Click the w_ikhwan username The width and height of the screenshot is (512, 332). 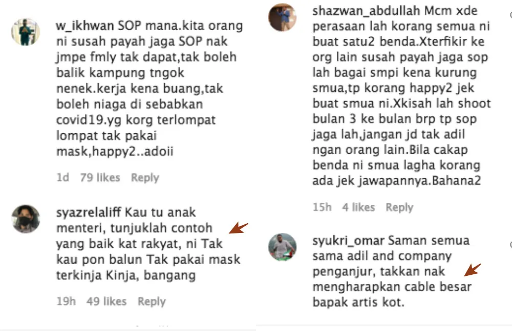pos(85,26)
